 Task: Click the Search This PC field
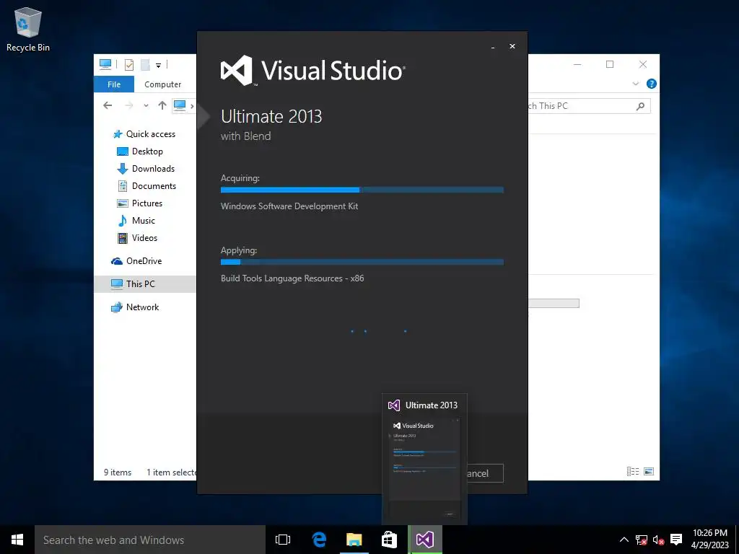589,106
